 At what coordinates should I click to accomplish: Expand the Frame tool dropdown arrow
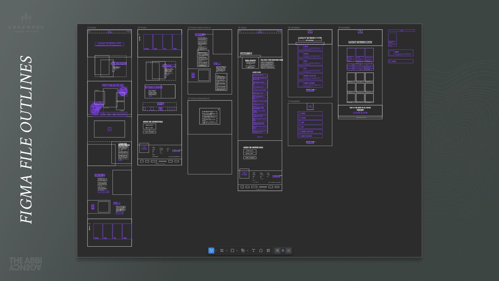coord(227,251)
